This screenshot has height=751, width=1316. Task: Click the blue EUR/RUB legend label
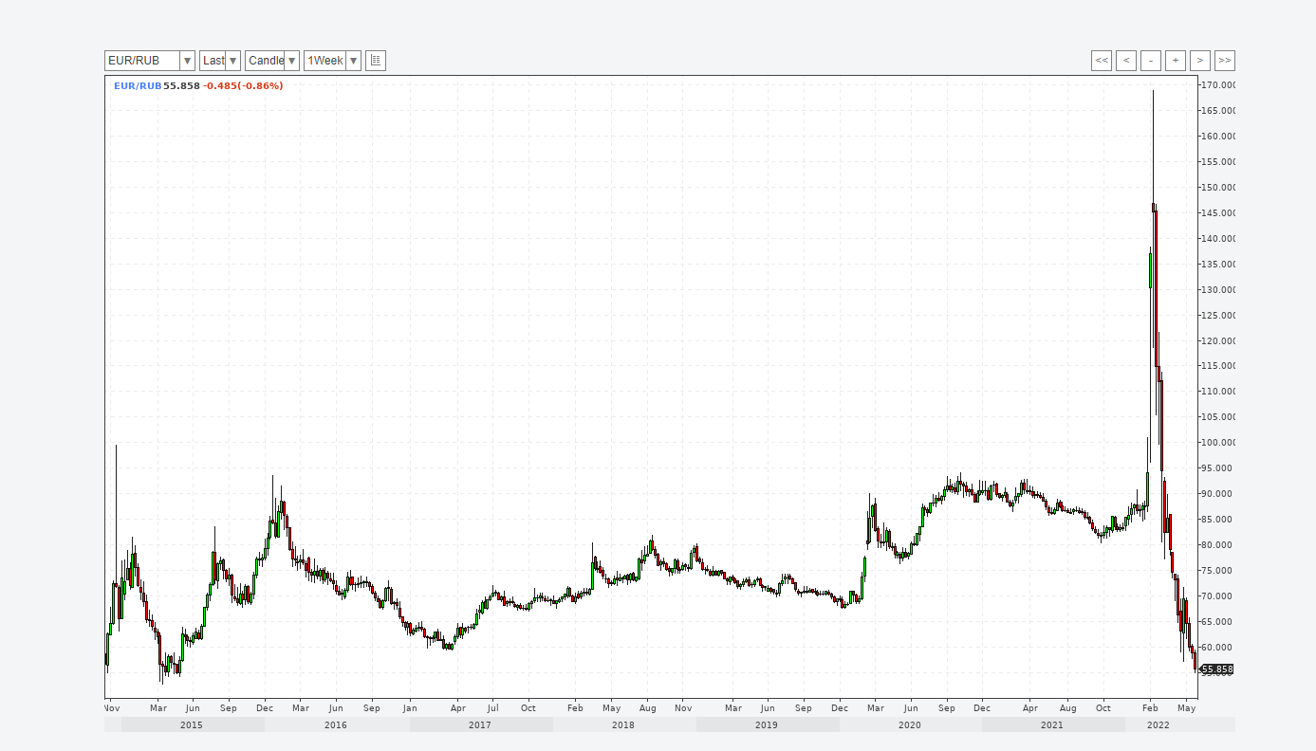(138, 86)
